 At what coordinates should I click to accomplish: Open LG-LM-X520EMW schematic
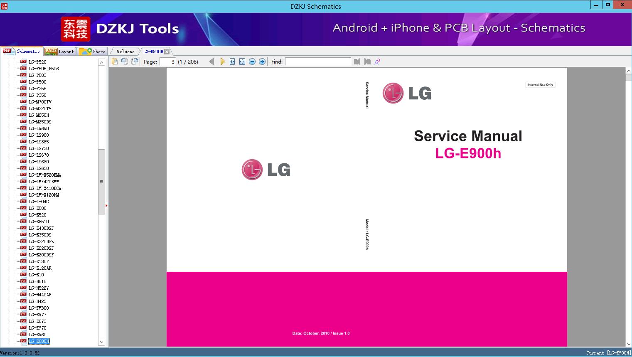[45, 175]
